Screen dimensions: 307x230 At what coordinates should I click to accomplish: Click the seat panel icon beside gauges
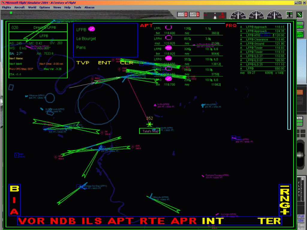click(x=289, y=15)
